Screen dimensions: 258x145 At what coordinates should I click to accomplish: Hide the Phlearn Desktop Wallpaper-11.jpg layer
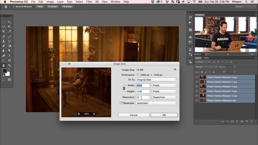197,82
